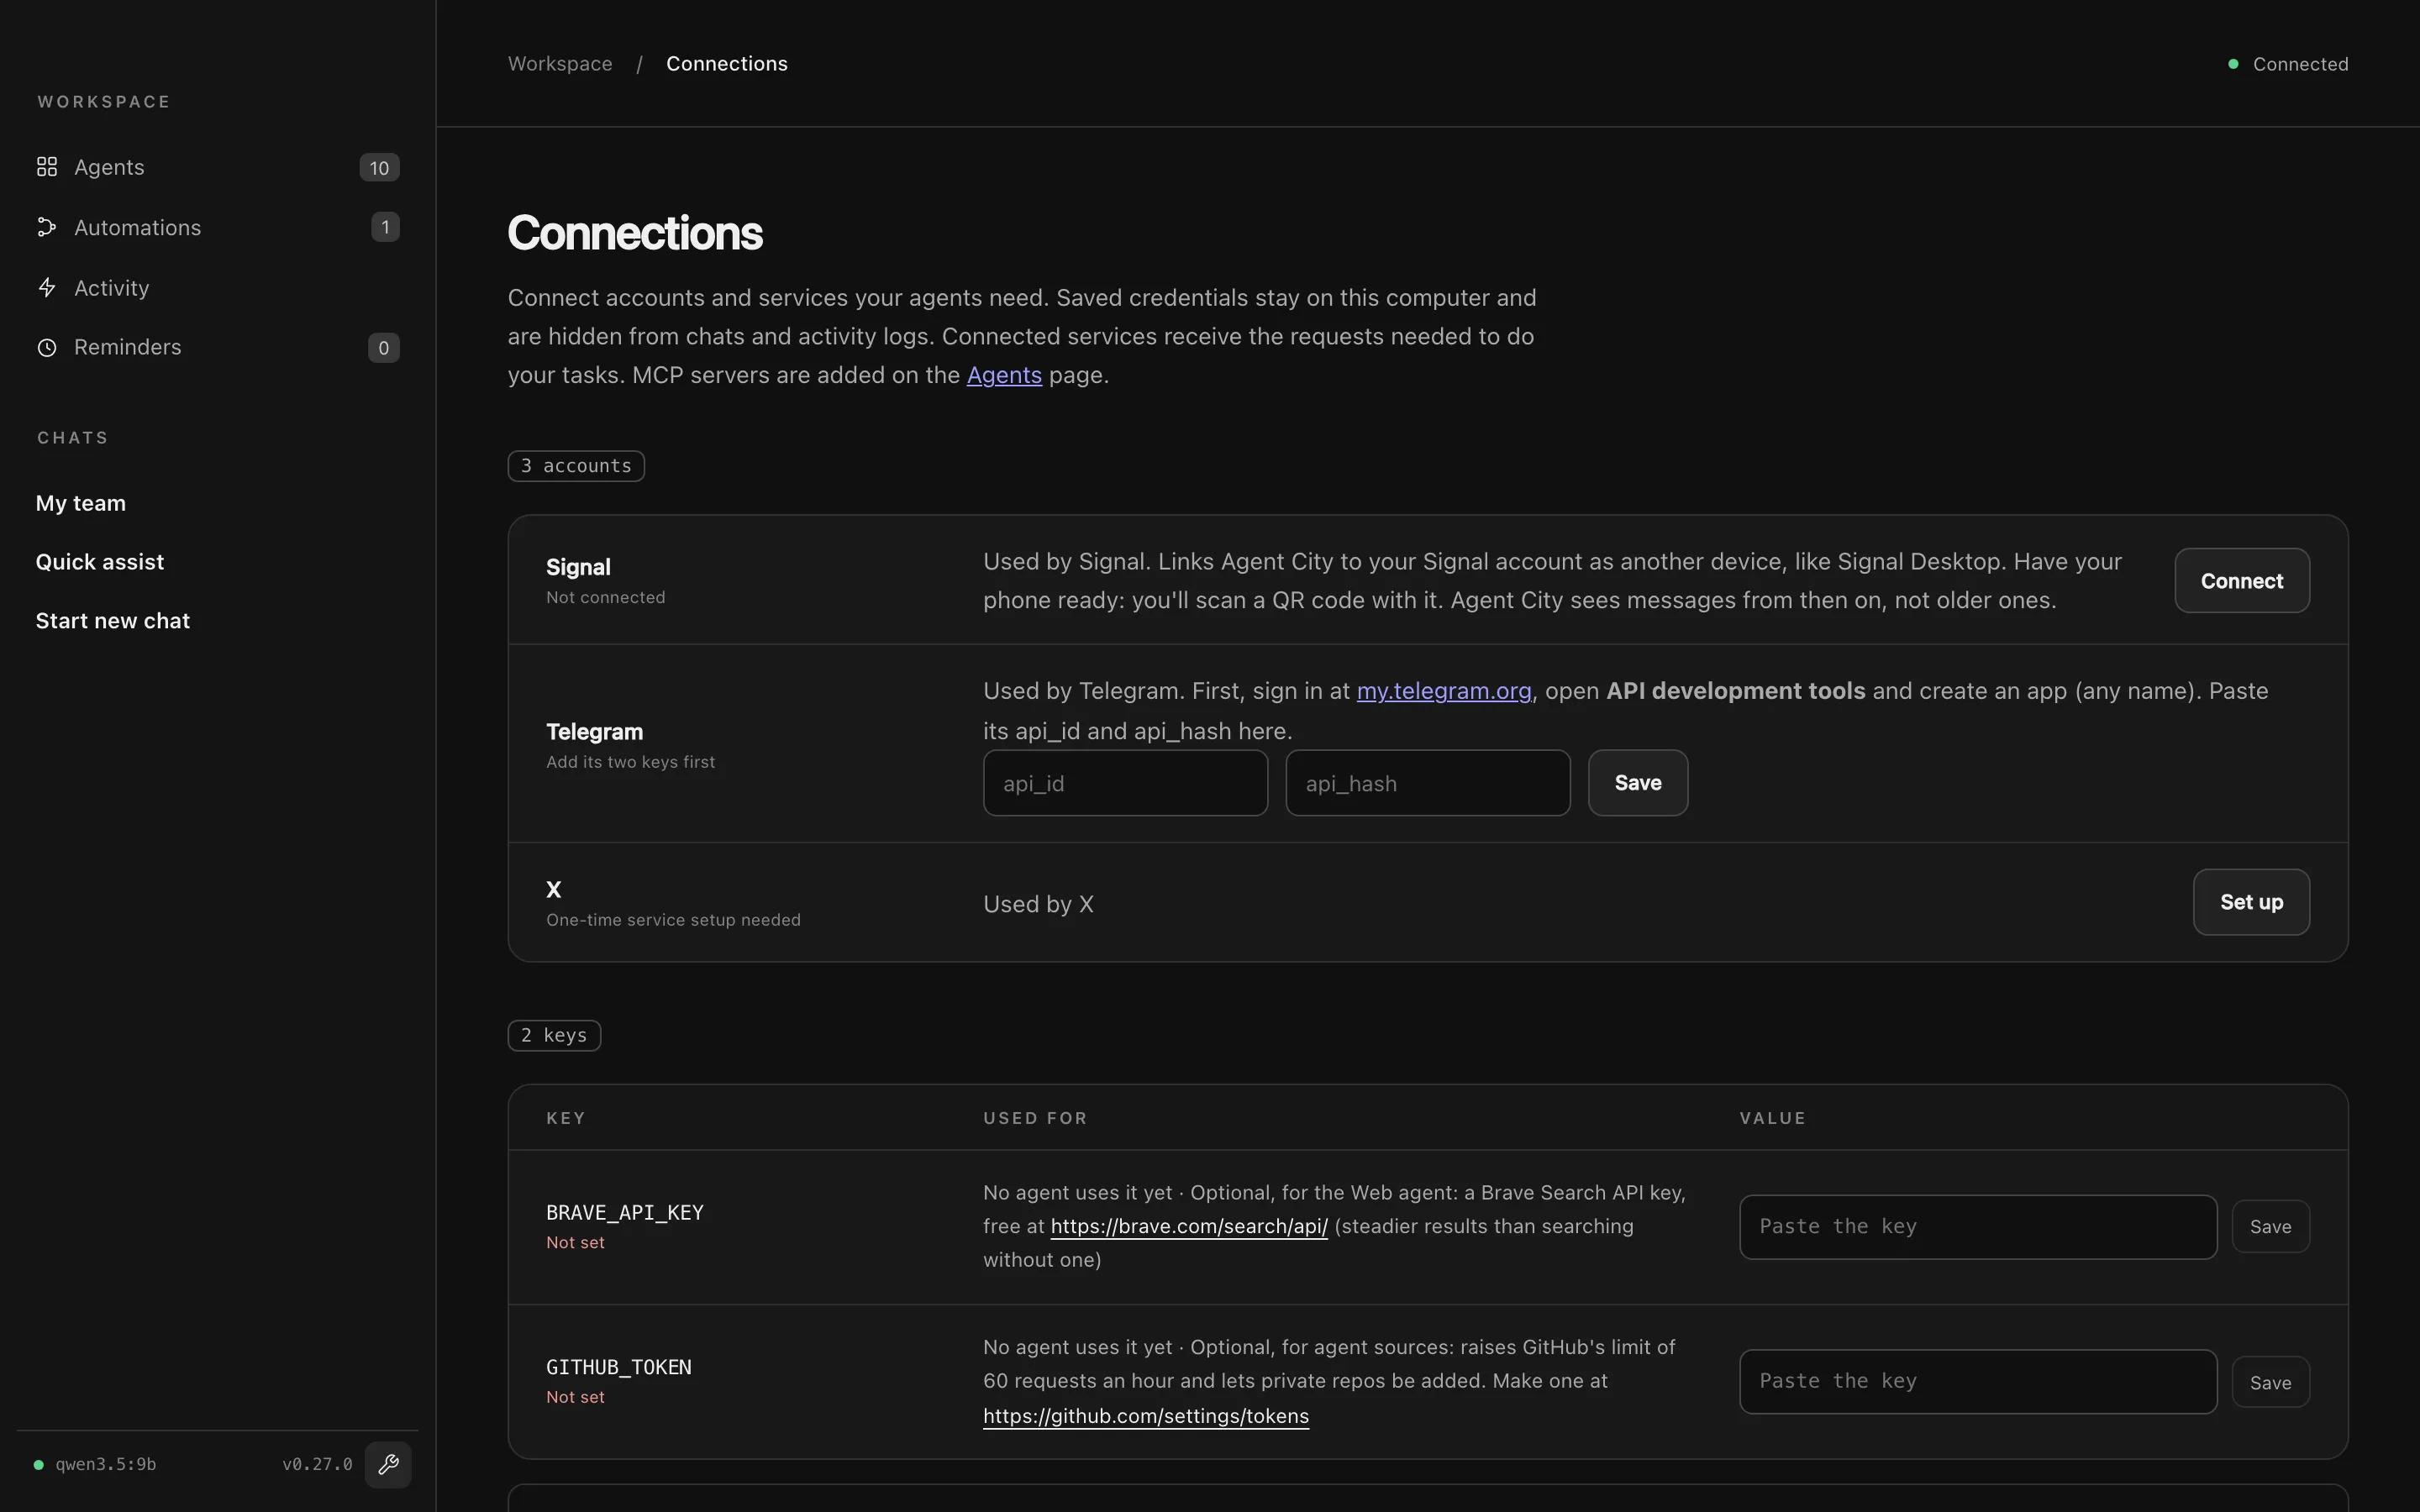Focus the Telegram api_id field
The width and height of the screenshot is (2420, 1512).
[x=1125, y=783]
